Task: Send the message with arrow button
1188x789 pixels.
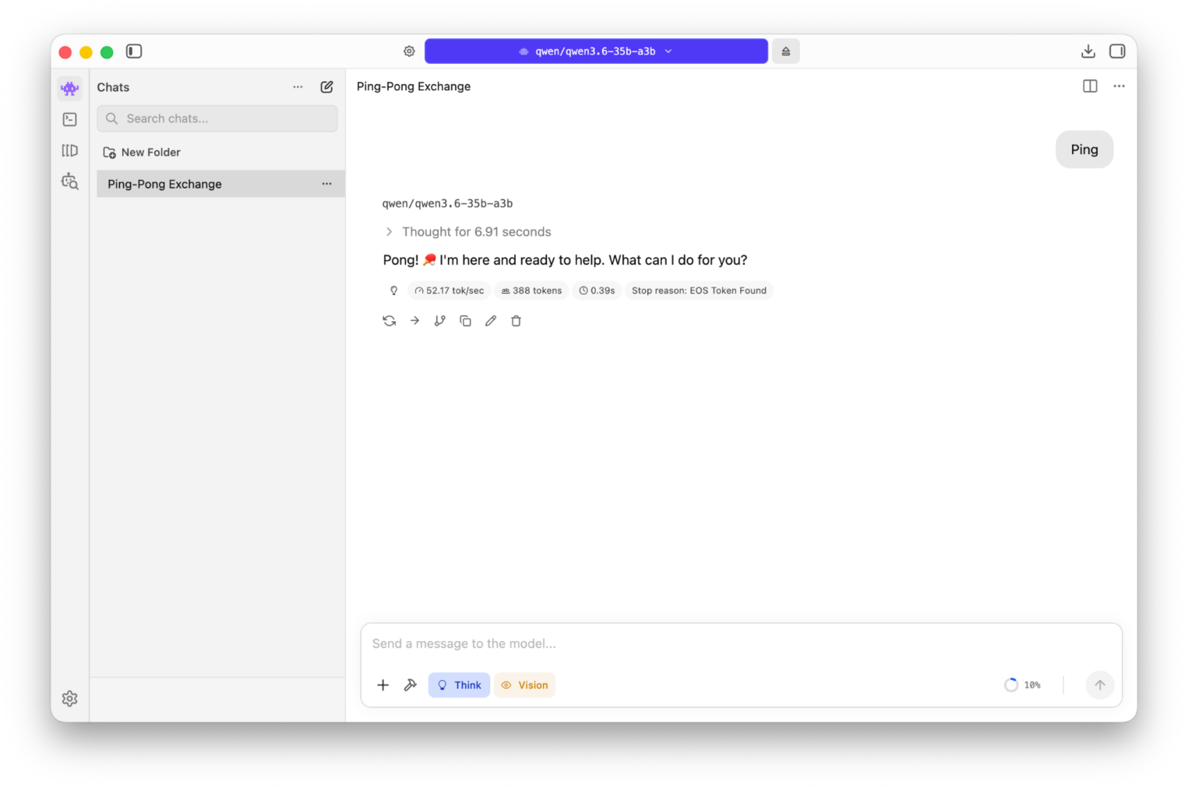Action: point(1100,685)
